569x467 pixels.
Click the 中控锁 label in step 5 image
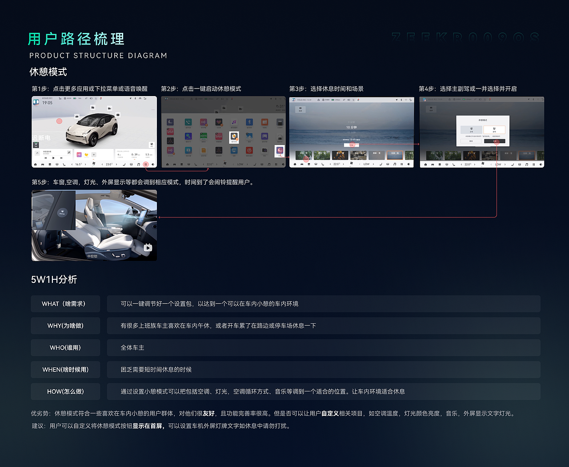pos(92,256)
